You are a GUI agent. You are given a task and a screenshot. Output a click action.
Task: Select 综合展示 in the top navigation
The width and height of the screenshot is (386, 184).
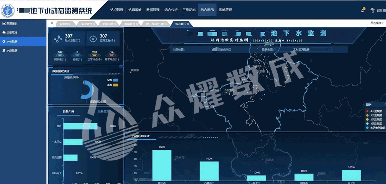tap(207, 10)
